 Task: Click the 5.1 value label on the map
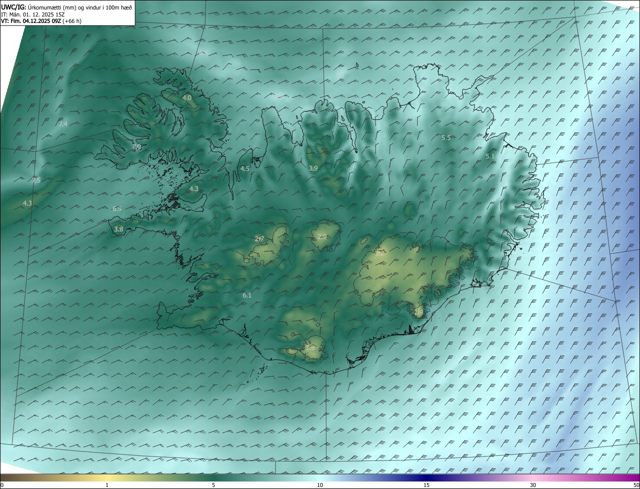click(x=490, y=156)
